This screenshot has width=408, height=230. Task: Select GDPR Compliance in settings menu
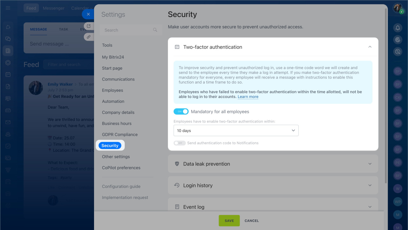(x=120, y=135)
